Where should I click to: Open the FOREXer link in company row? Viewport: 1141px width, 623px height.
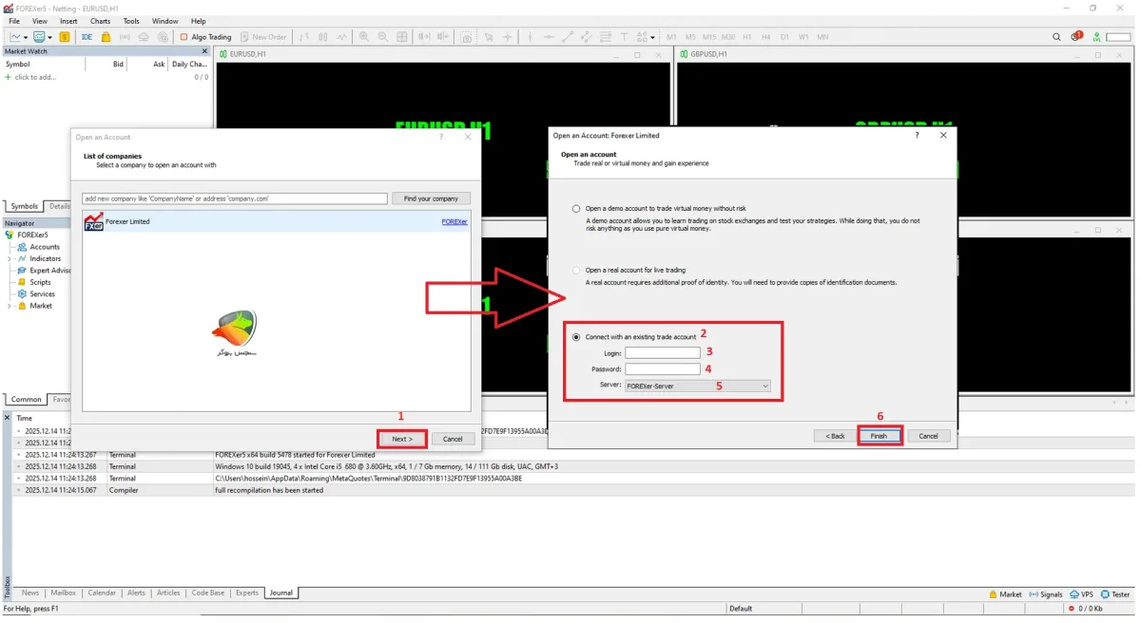click(454, 221)
